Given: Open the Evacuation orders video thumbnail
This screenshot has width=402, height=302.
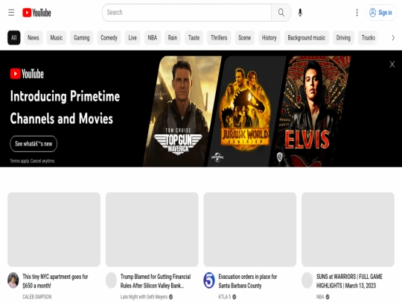Looking at the screenshot, I should click(x=249, y=230).
